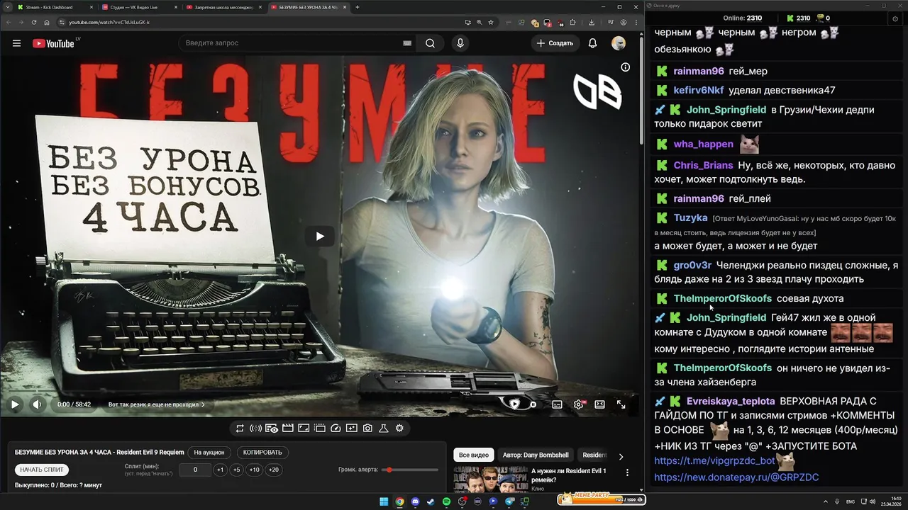Add +1 minute to split
The image size is (908, 510).
pos(220,470)
